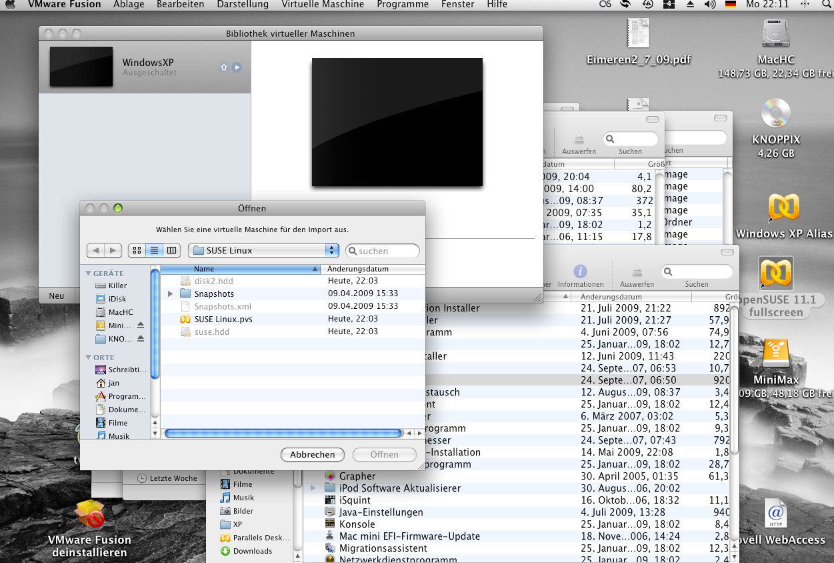Viewport: 834px width, 563px height.
Task: Collapse the GERÄTE sidebar section
Action: pyautogui.click(x=88, y=273)
